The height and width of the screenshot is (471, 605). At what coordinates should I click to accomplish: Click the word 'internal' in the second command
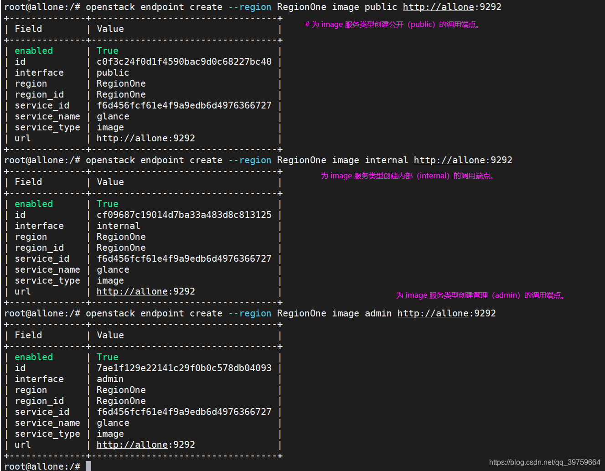point(387,160)
